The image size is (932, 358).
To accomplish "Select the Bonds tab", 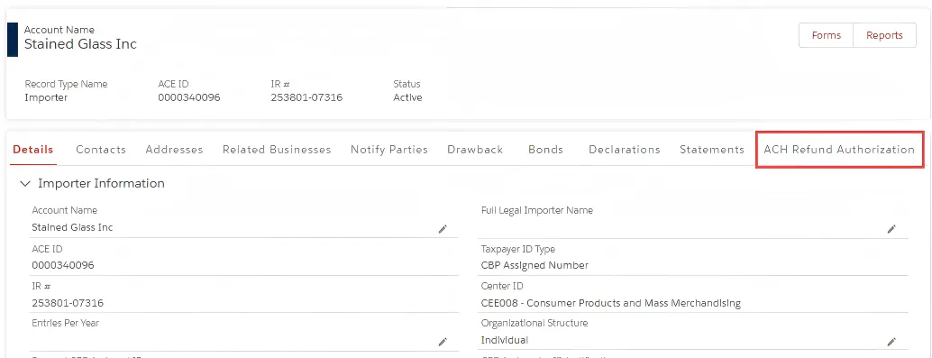I will pos(545,150).
